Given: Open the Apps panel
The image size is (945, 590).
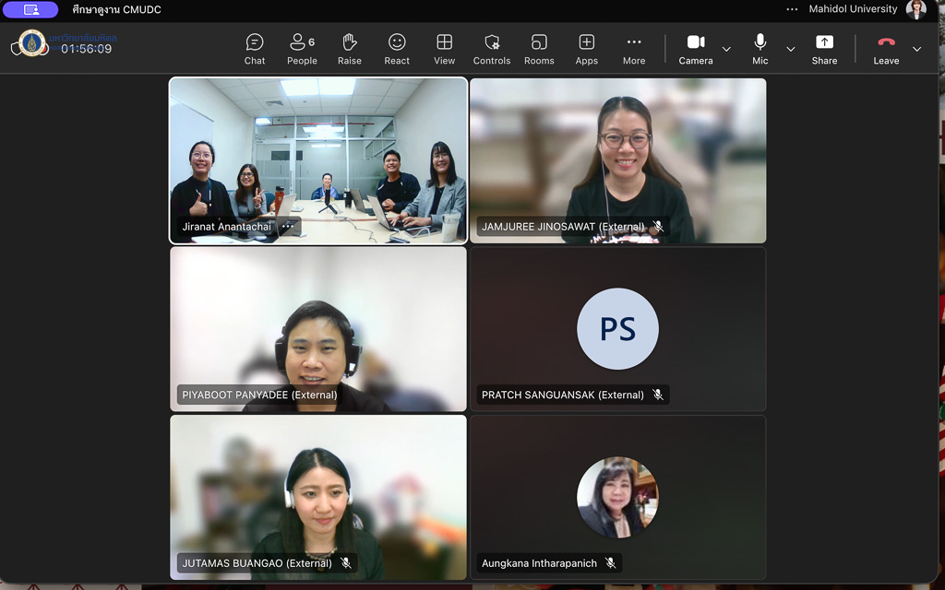Looking at the screenshot, I should coord(586,49).
